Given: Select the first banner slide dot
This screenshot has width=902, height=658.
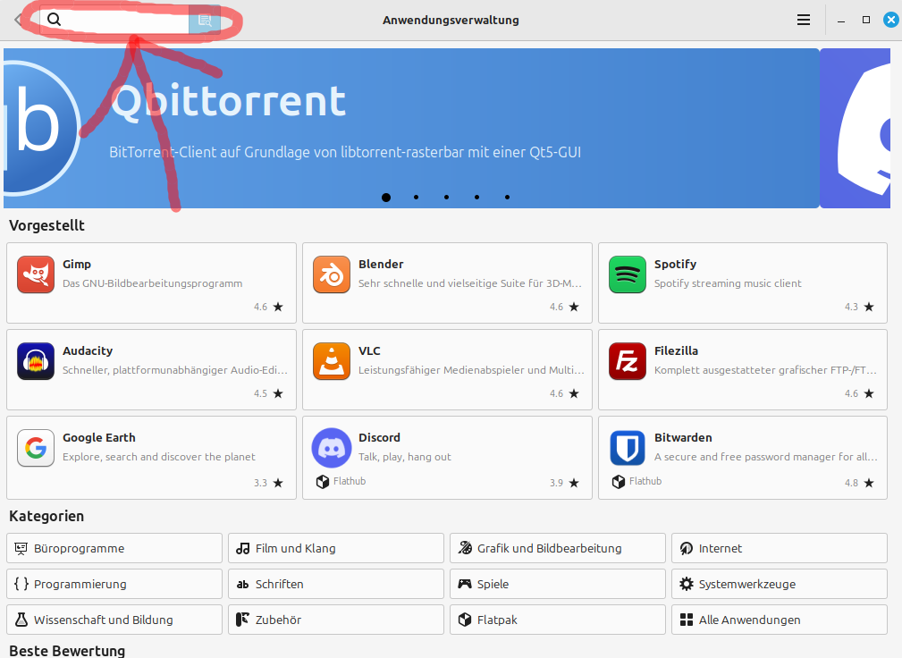Looking at the screenshot, I should click(386, 198).
